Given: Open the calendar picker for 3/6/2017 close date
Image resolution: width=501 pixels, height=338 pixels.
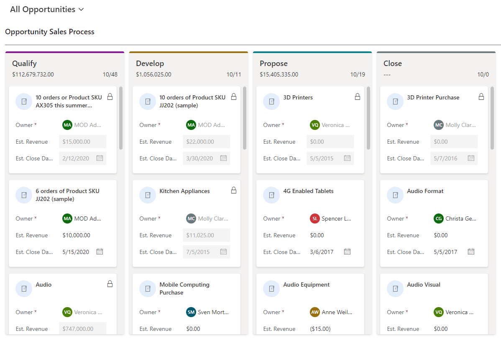Looking at the screenshot, I should (348, 252).
